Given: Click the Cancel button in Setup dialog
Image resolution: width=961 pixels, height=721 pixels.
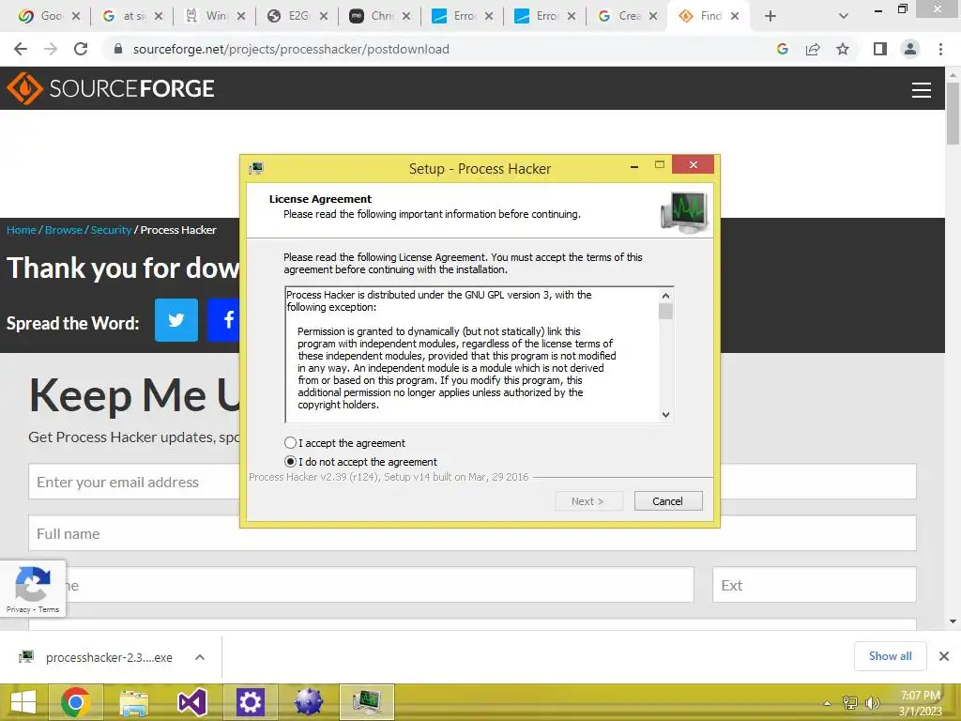Looking at the screenshot, I should pos(668,501).
